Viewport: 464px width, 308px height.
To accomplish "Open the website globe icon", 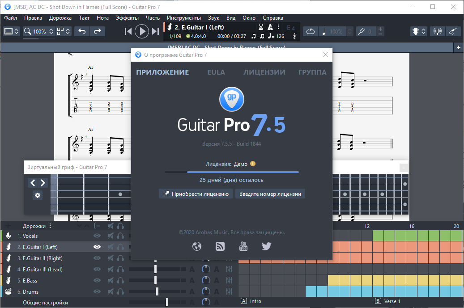I will click(x=197, y=246).
